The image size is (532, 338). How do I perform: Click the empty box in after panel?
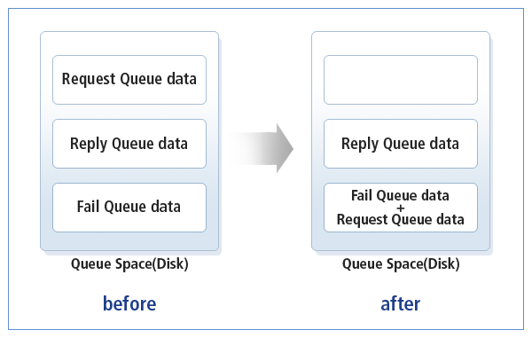[x=401, y=80]
